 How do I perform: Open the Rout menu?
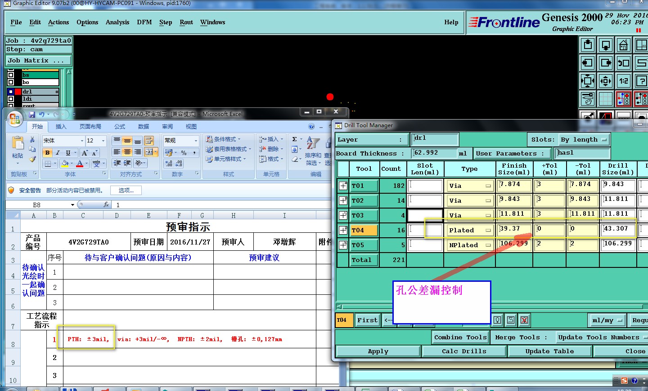(186, 22)
